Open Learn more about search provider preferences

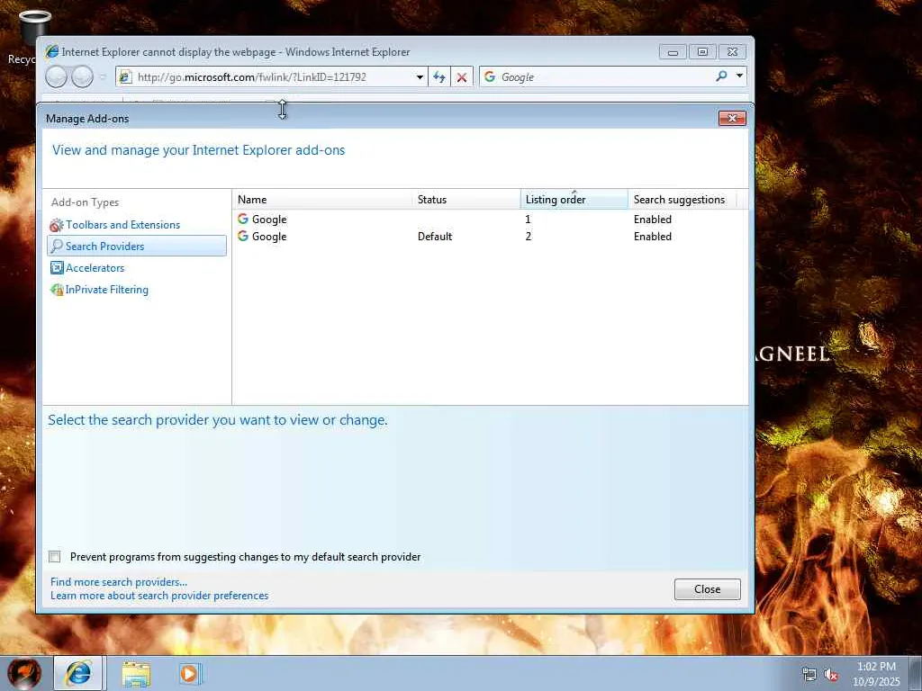pos(159,596)
